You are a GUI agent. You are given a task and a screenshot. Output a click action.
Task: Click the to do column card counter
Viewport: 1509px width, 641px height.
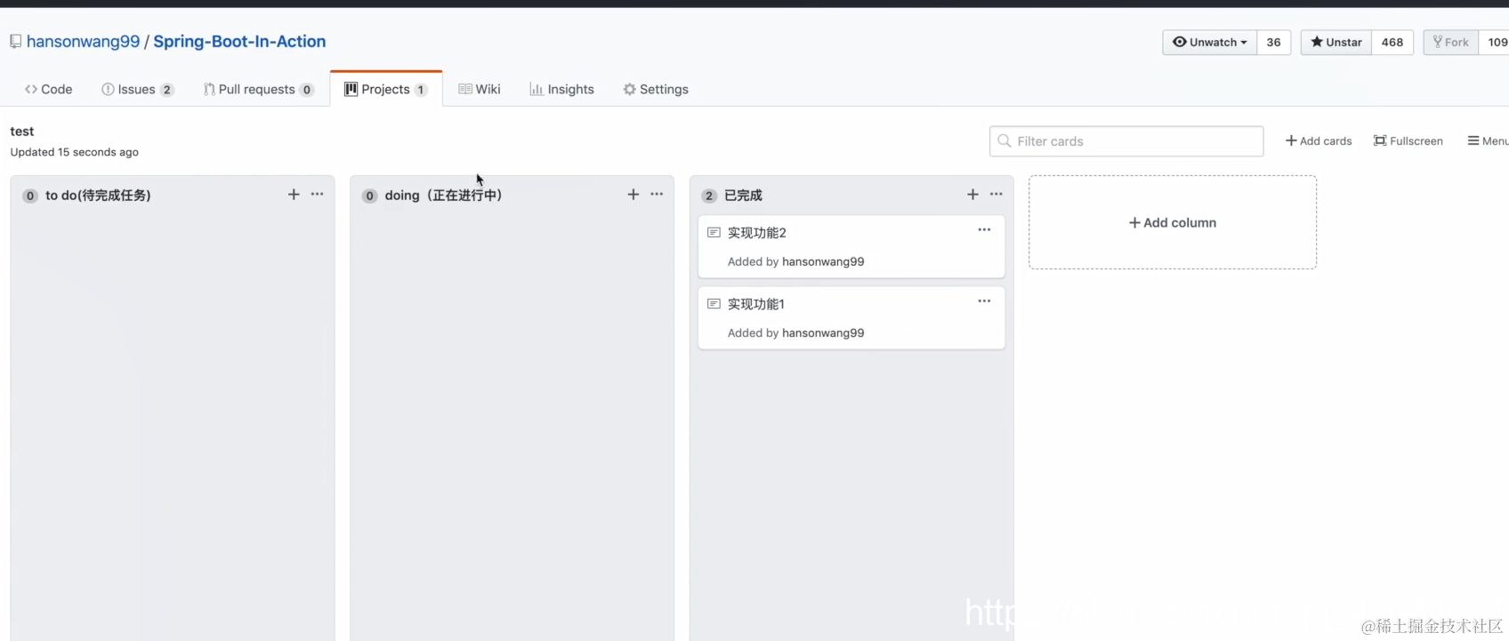tap(30, 196)
